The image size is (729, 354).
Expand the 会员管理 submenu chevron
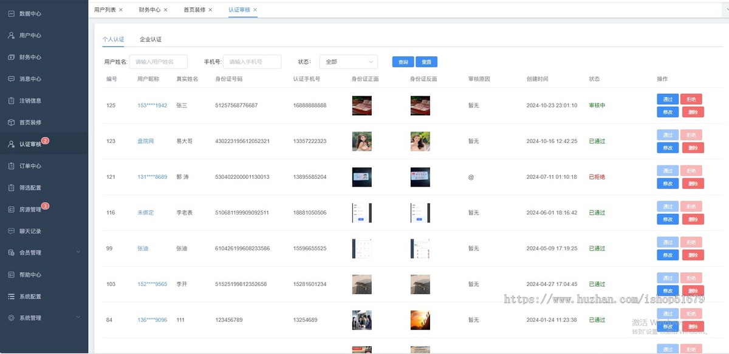78,253
